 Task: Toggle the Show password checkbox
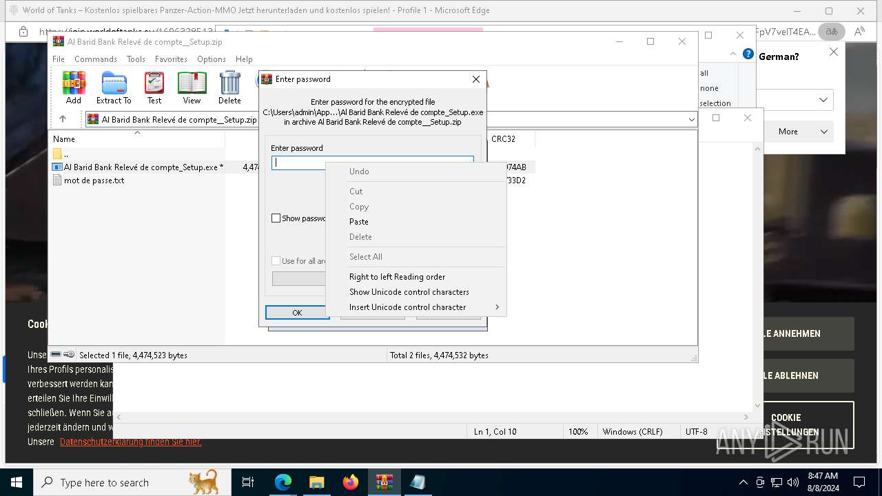[276, 218]
